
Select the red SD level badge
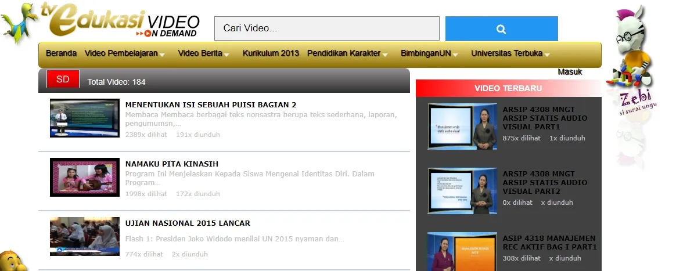[x=63, y=80]
